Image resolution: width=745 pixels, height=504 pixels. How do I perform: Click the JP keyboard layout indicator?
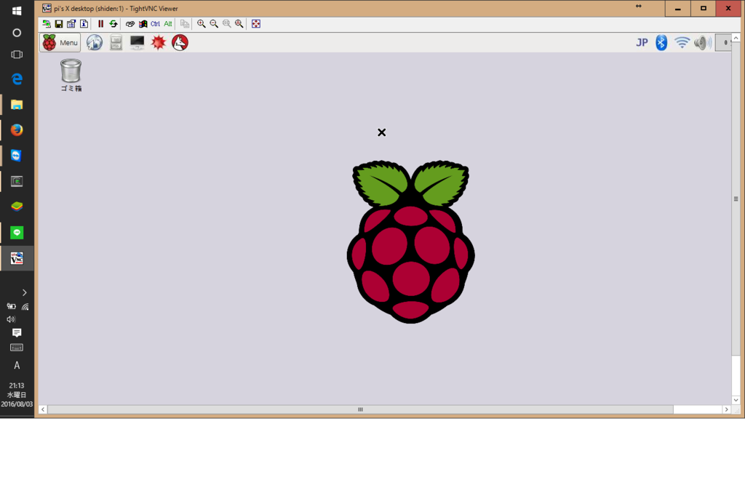642,43
